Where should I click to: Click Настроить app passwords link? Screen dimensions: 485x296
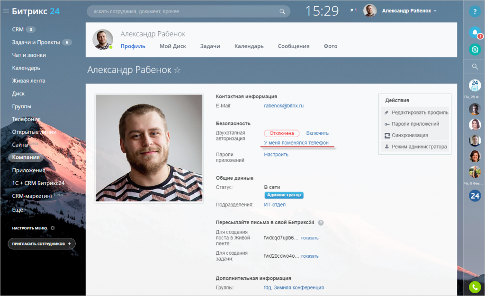[x=276, y=154]
